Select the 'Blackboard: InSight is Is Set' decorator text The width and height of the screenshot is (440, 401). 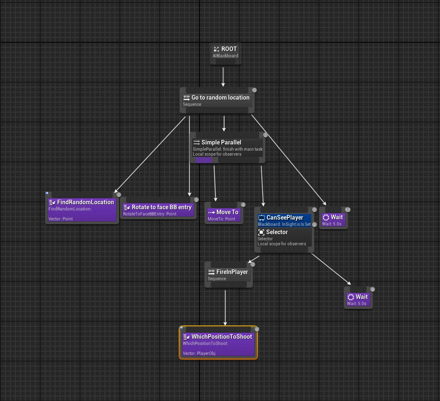pos(284,224)
